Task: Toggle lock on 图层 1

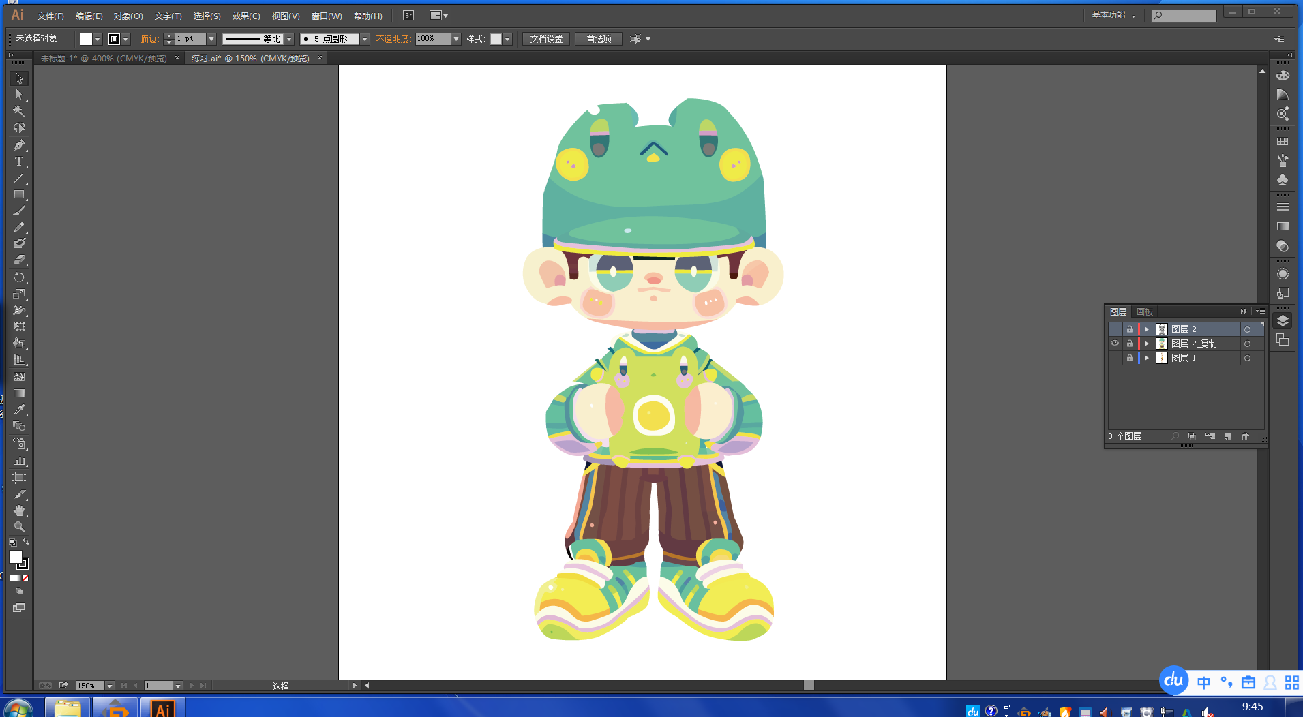Action: (x=1129, y=358)
